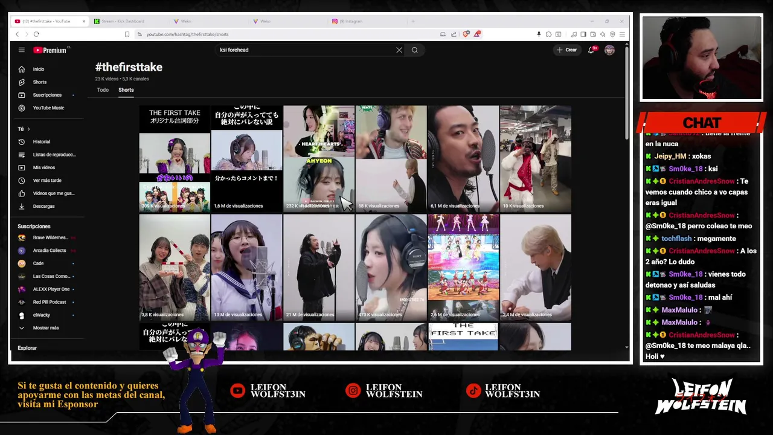Select the Todo tab
Viewport: 773px width, 435px height.
click(x=103, y=90)
